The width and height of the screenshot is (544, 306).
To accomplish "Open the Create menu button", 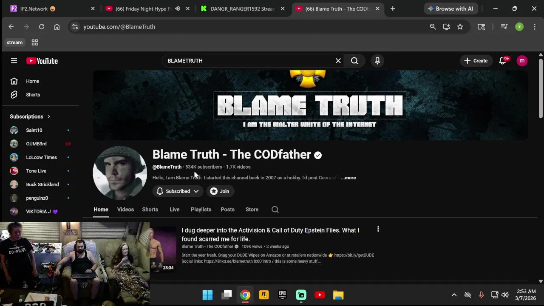I will click(476, 61).
